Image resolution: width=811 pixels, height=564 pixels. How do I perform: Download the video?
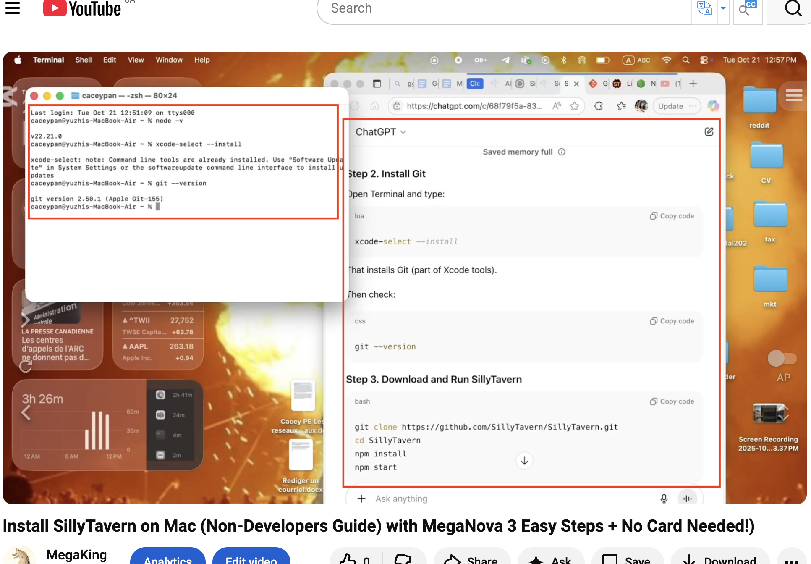719,559
